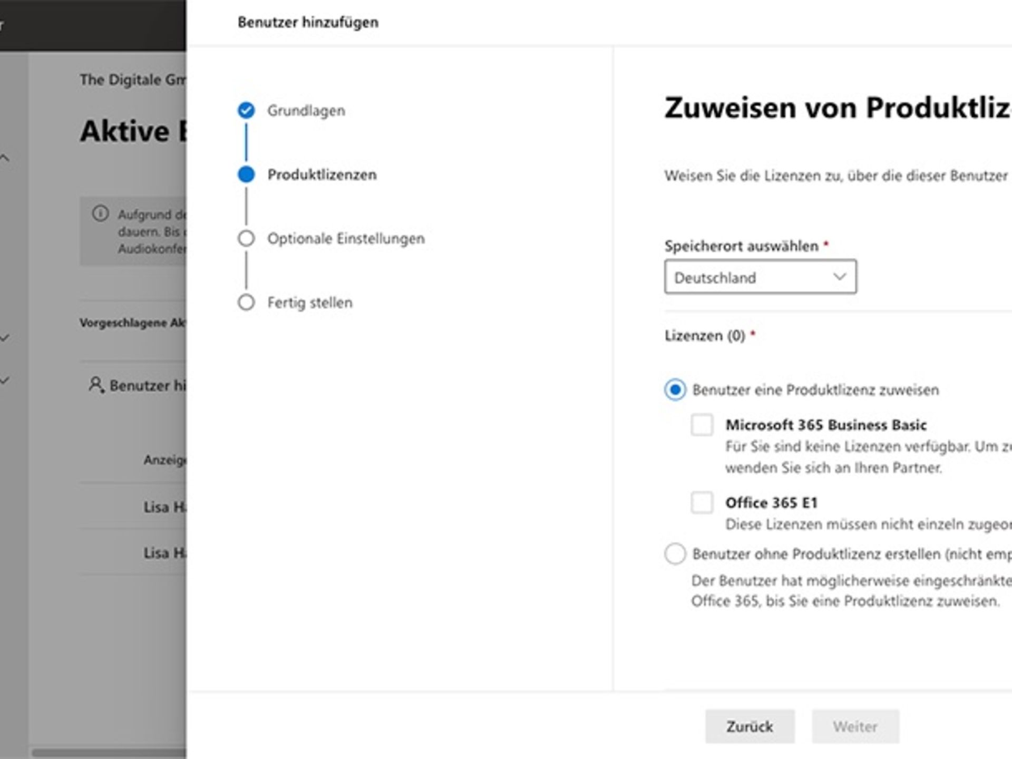Click the empty circle beside Optionale Einstellungen
Image resolution: width=1012 pixels, height=759 pixels.
246,238
